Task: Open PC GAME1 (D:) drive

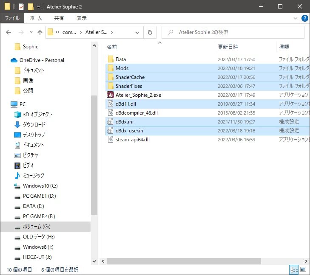Action: pyautogui.click(x=40, y=196)
